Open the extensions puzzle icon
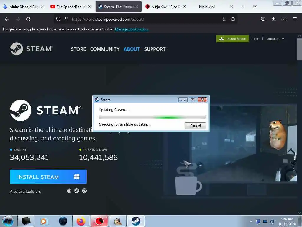 click(x=284, y=19)
